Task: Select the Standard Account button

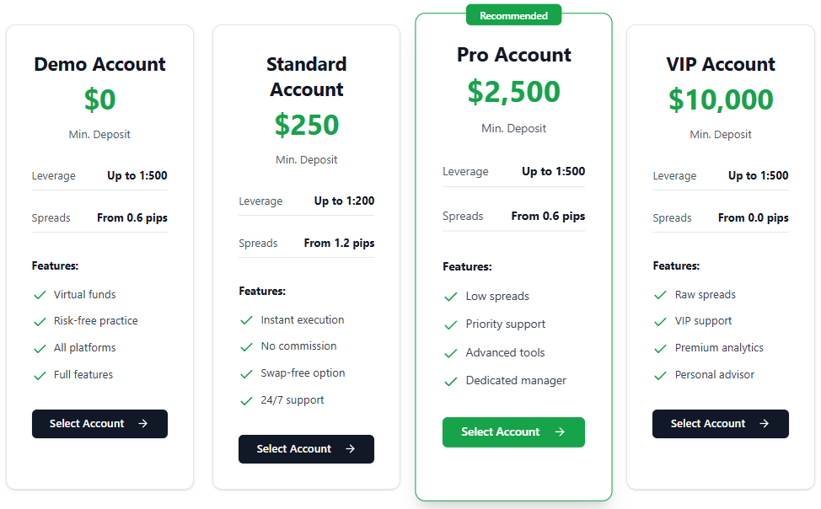Action: coord(306,449)
